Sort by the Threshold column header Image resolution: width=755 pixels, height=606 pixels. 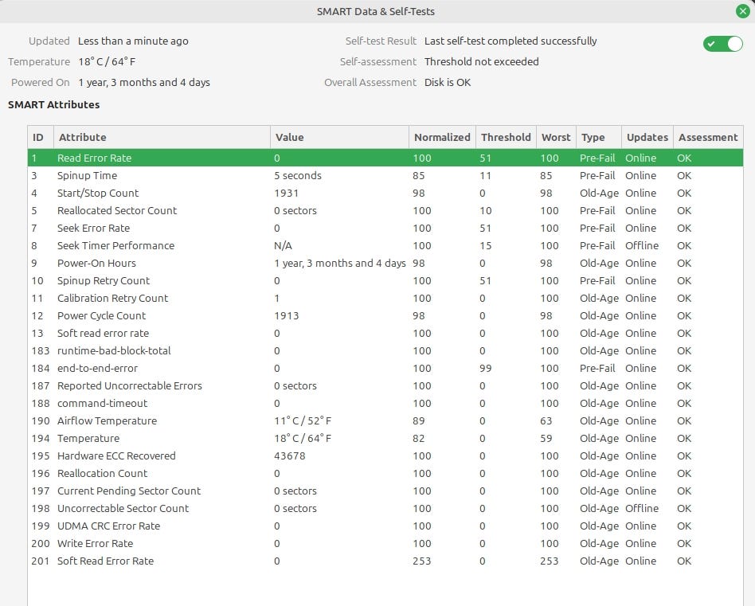(506, 137)
